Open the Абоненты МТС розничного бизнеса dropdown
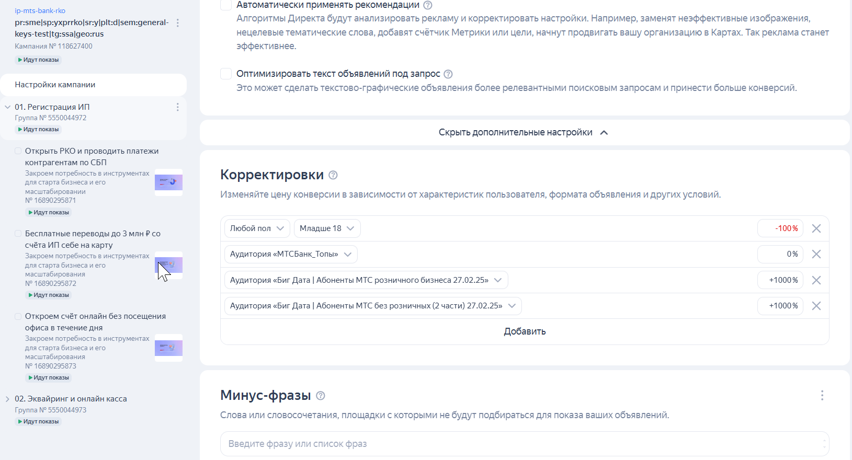The width and height of the screenshot is (852, 460). tap(366, 280)
